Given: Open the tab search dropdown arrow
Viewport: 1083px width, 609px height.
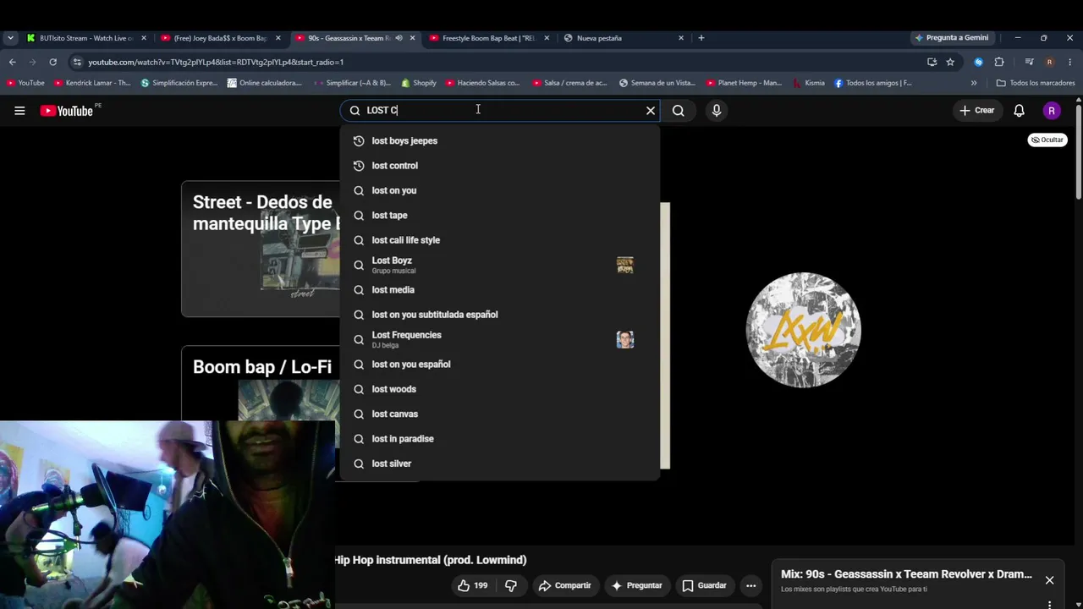Looking at the screenshot, I should 10,38.
